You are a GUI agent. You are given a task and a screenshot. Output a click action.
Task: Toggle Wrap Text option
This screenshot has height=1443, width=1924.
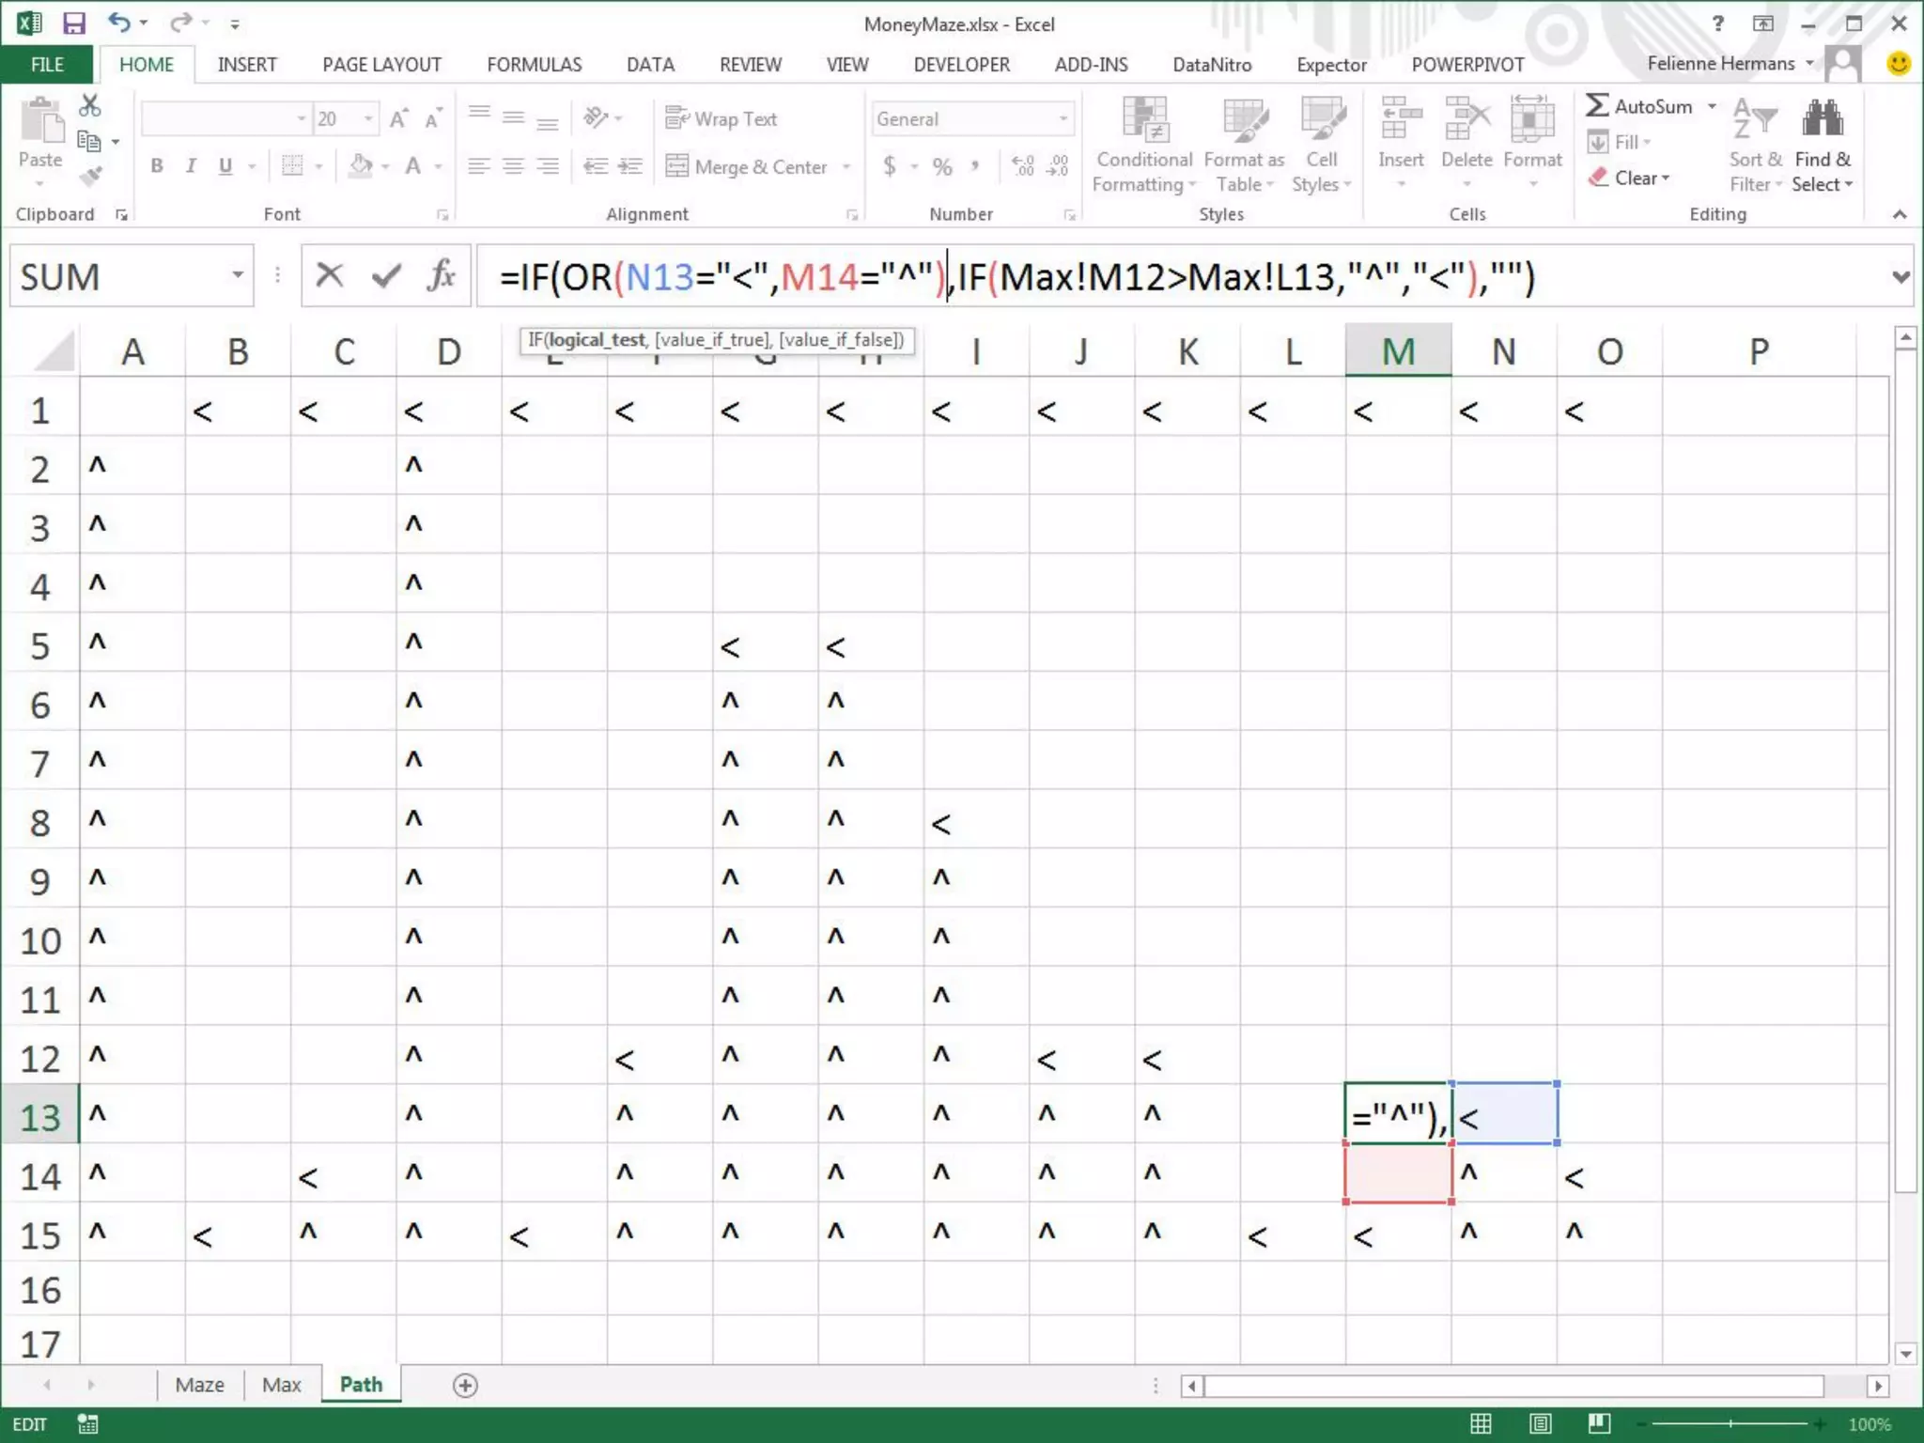point(721,118)
